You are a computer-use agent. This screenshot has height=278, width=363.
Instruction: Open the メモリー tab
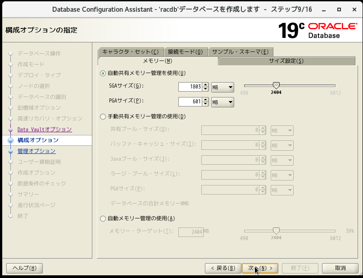[x=158, y=61]
